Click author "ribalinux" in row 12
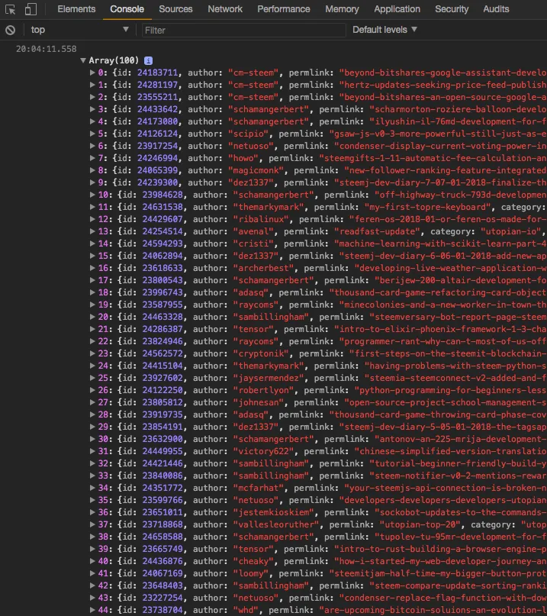Image resolution: width=547 pixels, height=616 pixels. 261,219
